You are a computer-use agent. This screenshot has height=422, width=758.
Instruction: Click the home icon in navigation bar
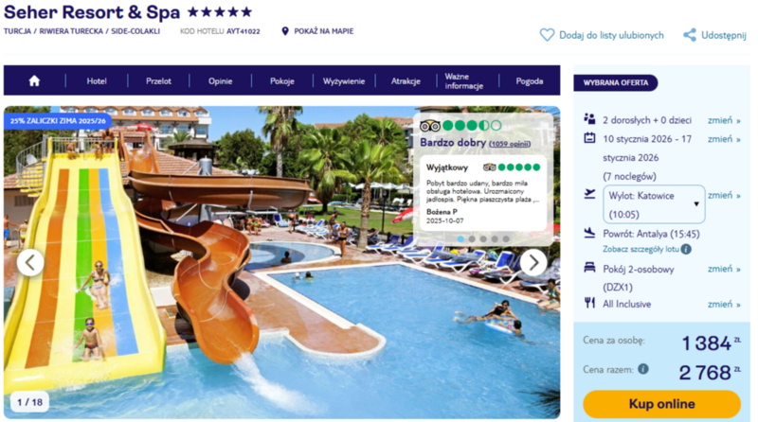(x=34, y=80)
